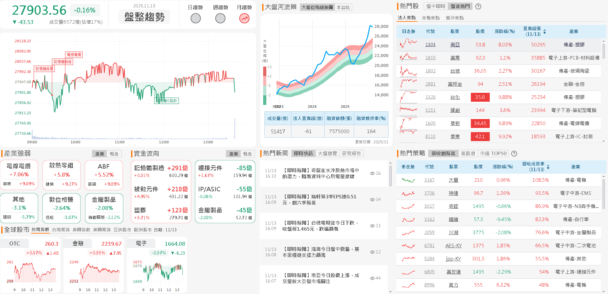Click sort arrows on 買賣超張 column
Viewport: 608px width, 294px height.
(545, 31)
